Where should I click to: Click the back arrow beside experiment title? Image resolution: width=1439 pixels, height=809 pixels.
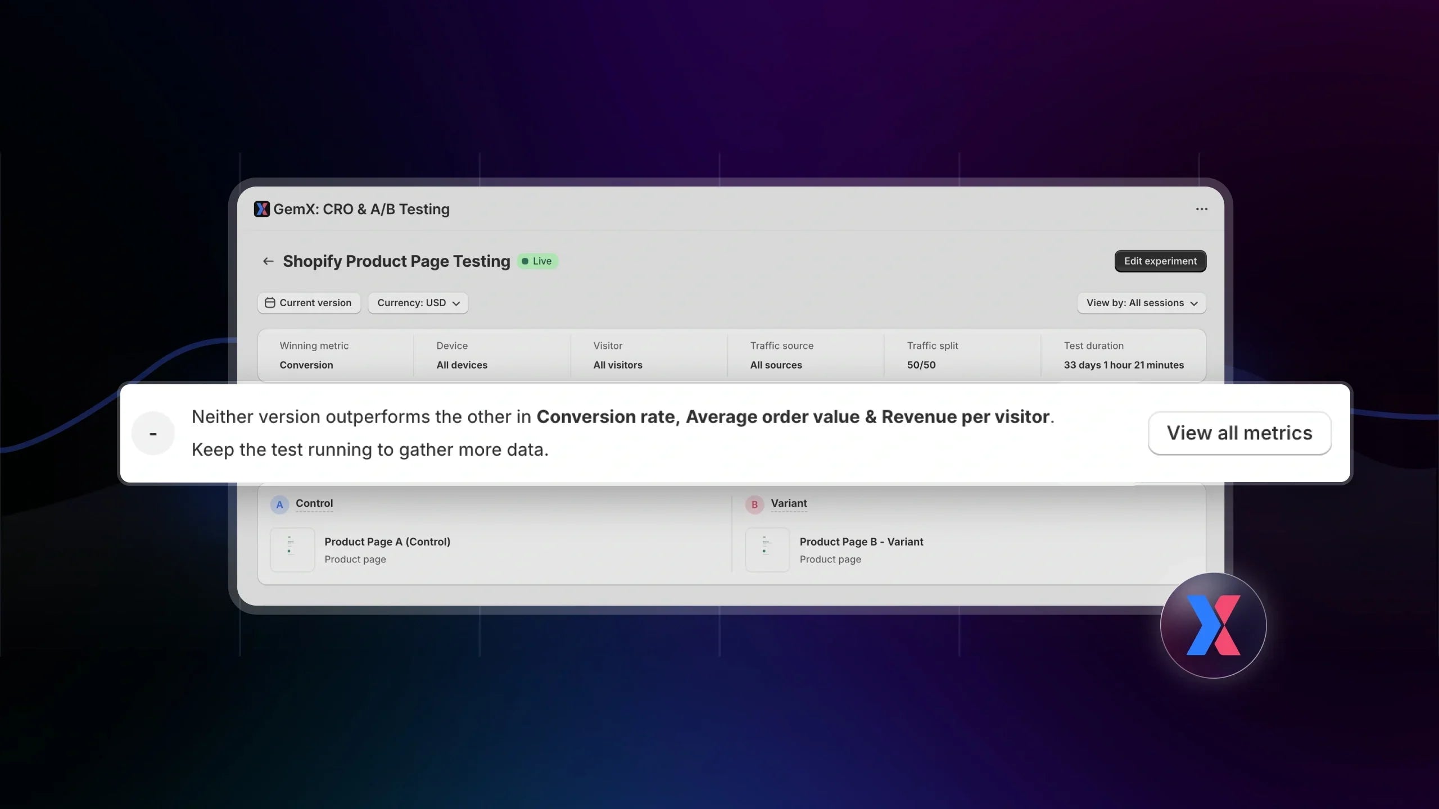[x=268, y=261]
